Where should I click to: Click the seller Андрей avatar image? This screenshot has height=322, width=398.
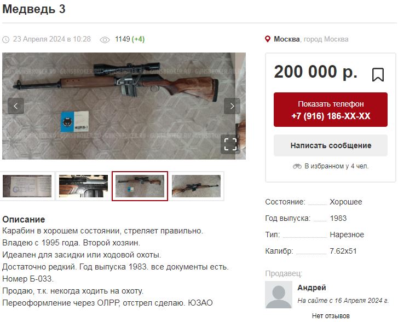279,295
